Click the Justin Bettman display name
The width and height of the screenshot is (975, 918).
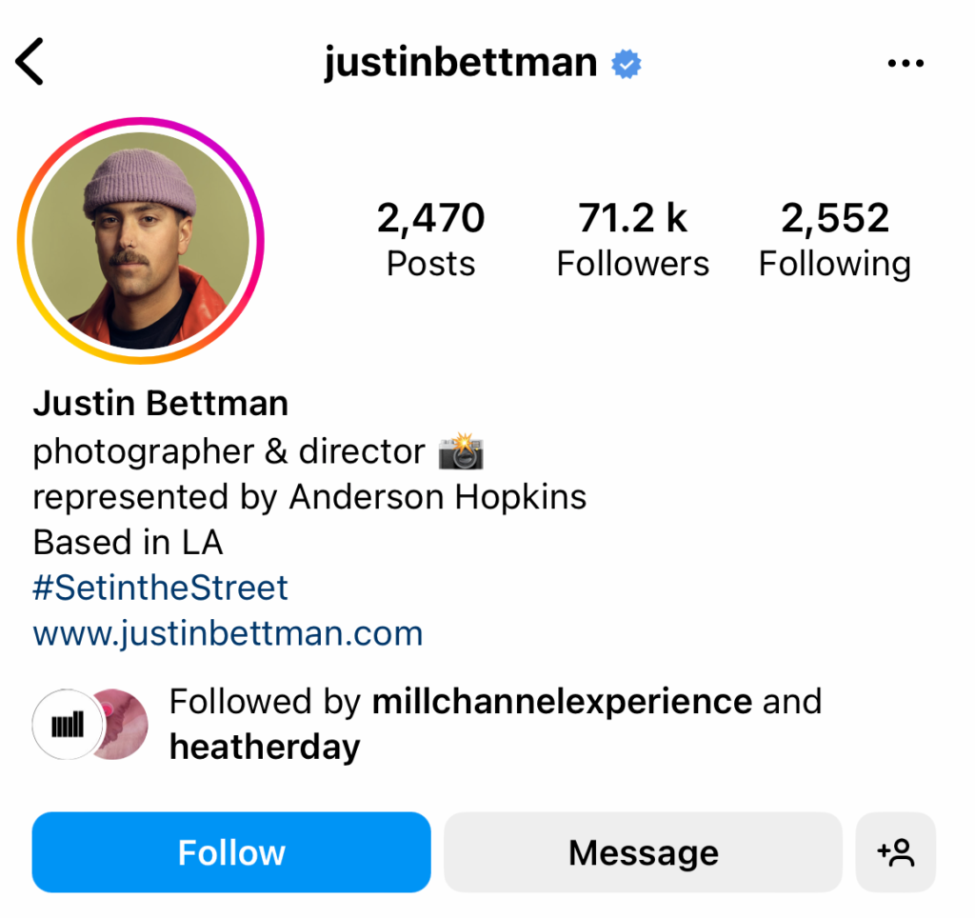pyautogui.click(x=160, y=404)
